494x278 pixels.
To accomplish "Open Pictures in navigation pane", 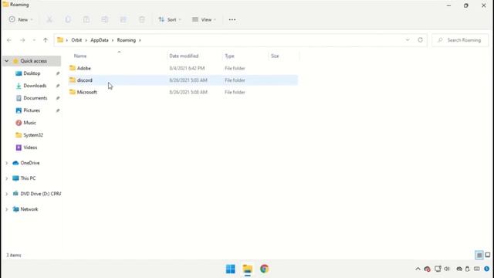I will 32,110.
